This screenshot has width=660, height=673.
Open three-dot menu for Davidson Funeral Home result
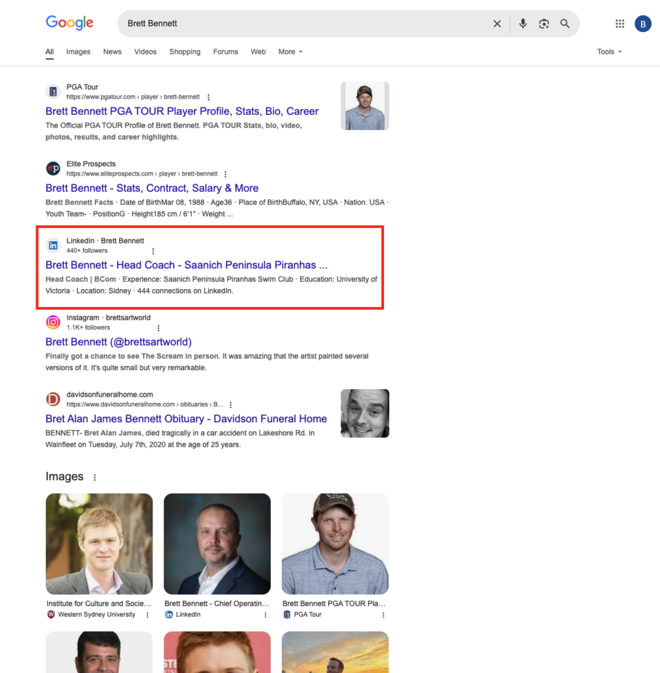tap(231, 405)
